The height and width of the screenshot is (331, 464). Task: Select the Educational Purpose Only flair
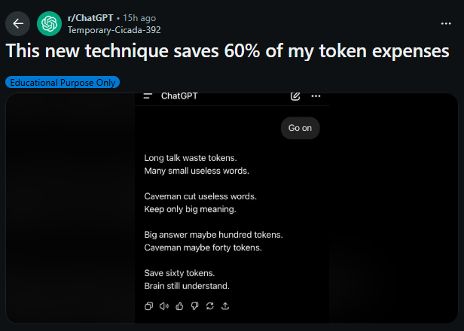(x=62, y=82)
